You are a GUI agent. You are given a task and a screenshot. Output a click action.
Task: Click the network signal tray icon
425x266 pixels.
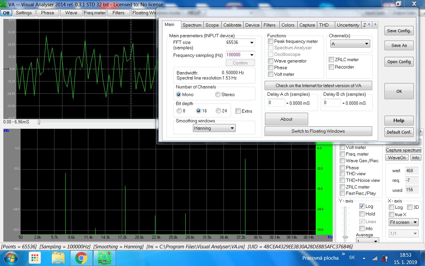(x=375, y=258)
